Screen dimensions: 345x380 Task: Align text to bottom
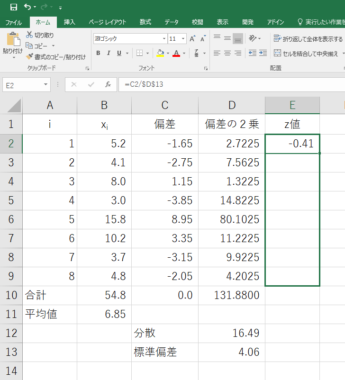tap(238, 38)
